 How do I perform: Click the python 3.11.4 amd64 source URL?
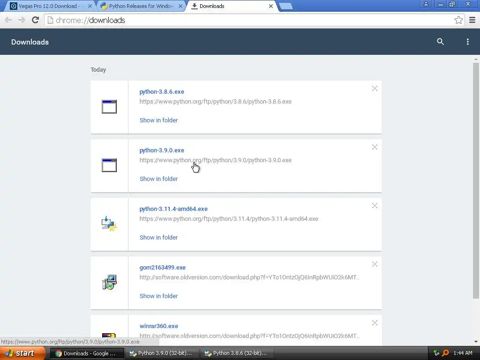[x=229, y=218]
